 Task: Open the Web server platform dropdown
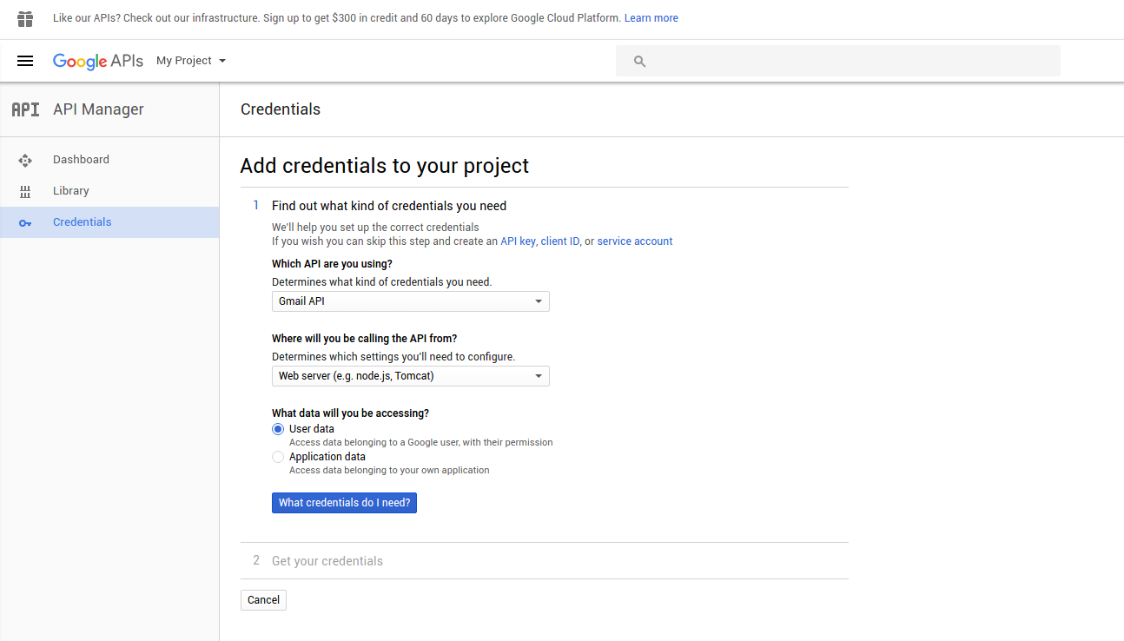[410, 376]
